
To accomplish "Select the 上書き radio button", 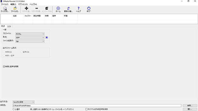I will click(14, 109).
